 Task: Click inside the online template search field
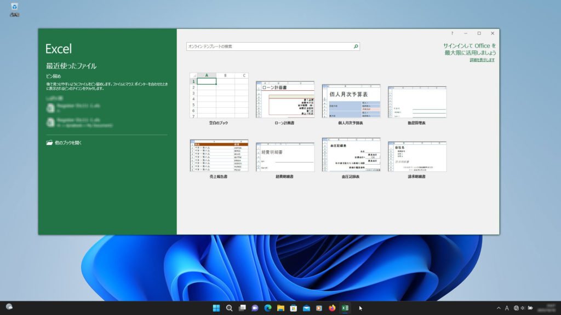tap(268, 46)
